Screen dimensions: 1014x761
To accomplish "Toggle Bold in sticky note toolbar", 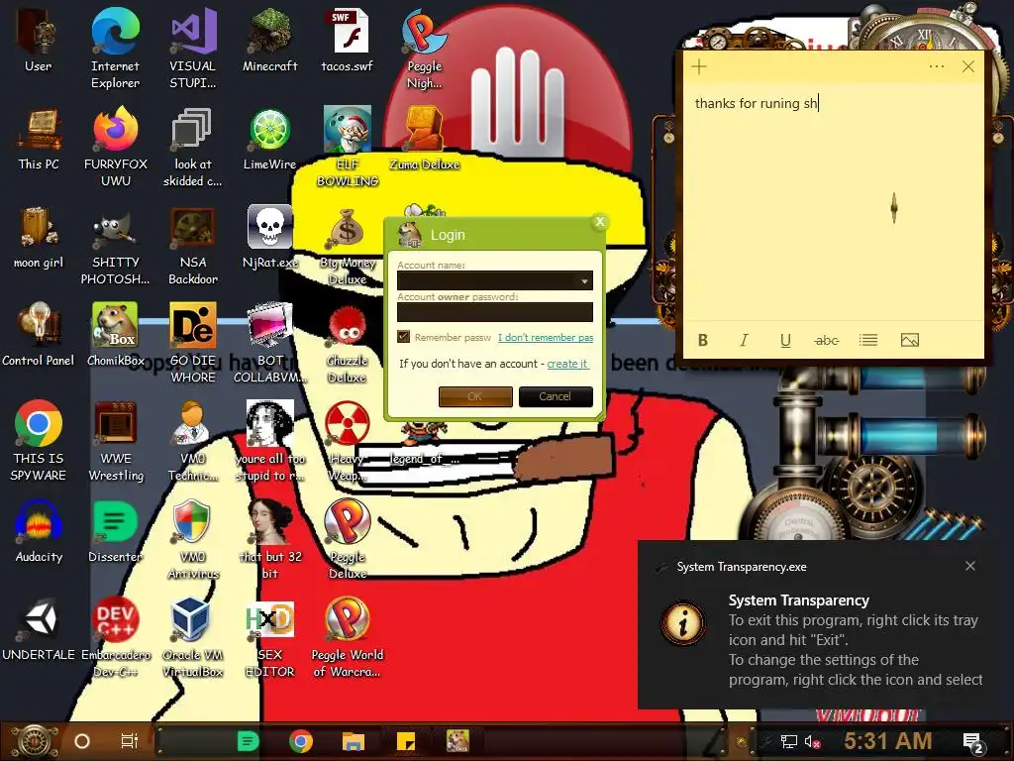I will coord(703,341).
